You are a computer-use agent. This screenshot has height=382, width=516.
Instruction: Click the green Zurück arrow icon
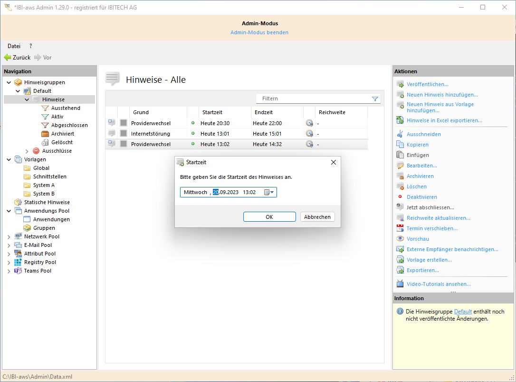[8, 58]
